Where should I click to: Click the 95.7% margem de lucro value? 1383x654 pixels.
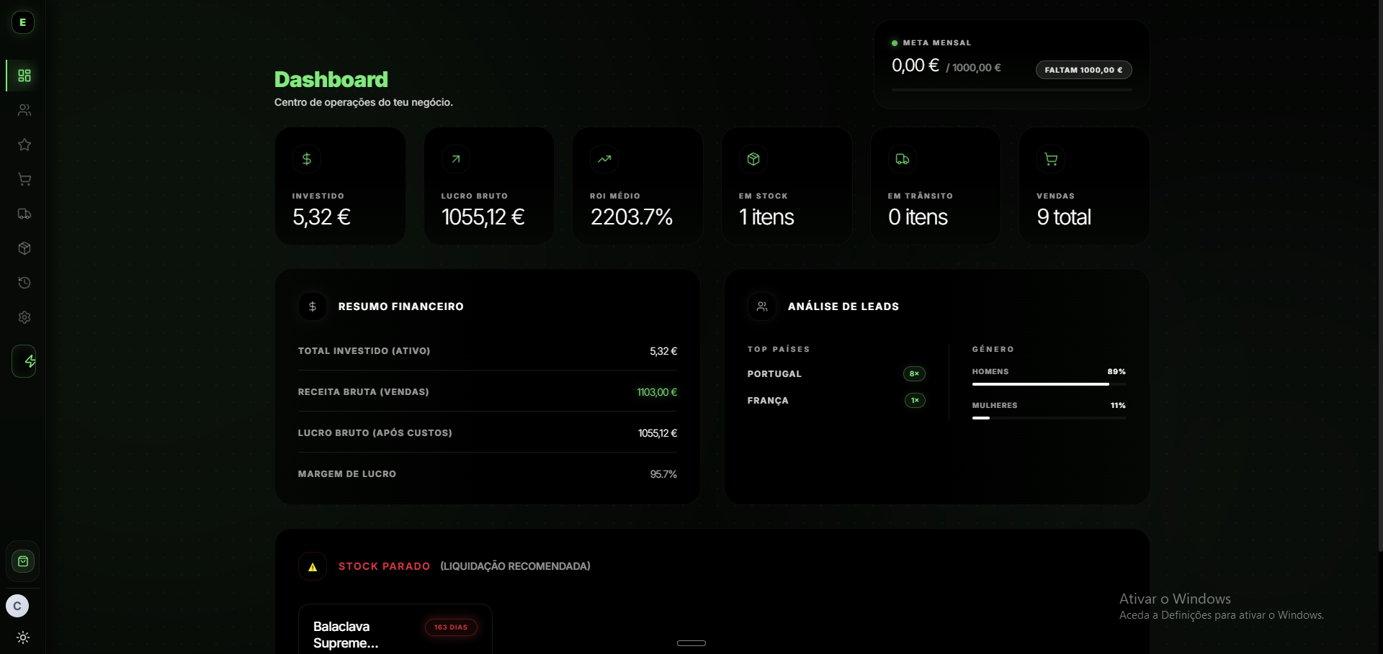point(663,474)
